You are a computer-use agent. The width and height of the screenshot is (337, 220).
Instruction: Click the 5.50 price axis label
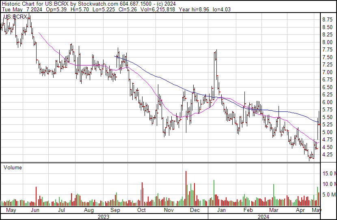tap(328, 117)
